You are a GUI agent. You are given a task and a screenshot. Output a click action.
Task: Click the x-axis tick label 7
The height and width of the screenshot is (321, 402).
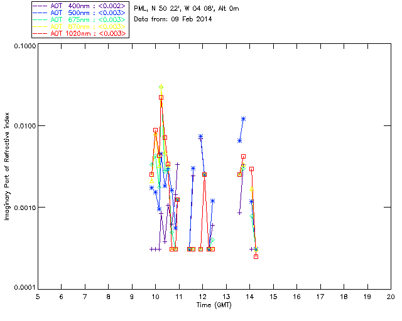(85, 297)
